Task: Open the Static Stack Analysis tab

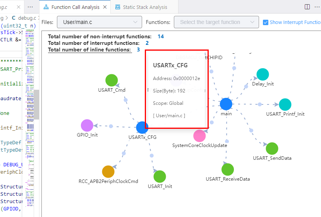Action: click(x=144, y=7)
